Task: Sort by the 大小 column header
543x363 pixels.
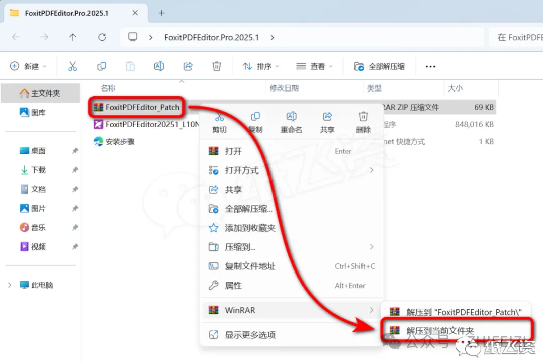Action: tap(455, 88)
